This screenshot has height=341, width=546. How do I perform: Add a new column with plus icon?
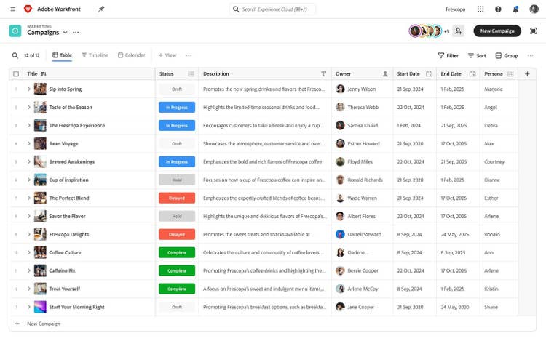point(528,73)
